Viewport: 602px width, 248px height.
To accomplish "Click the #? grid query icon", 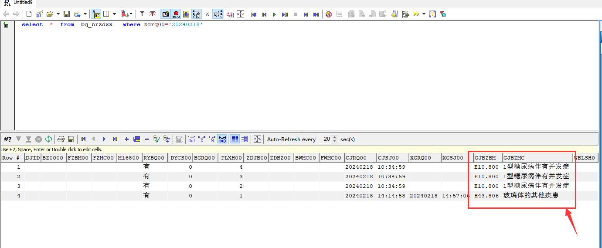I will tap(8, 139).
